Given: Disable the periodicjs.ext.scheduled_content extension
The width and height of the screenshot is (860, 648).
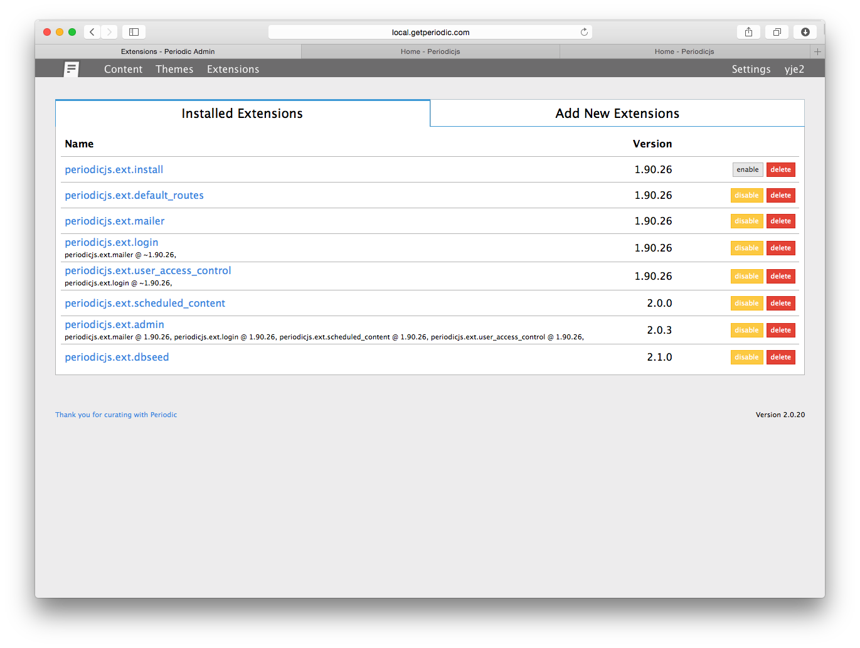Looking at the screenshot, I should pyautogui.click(x=747, y=303).
